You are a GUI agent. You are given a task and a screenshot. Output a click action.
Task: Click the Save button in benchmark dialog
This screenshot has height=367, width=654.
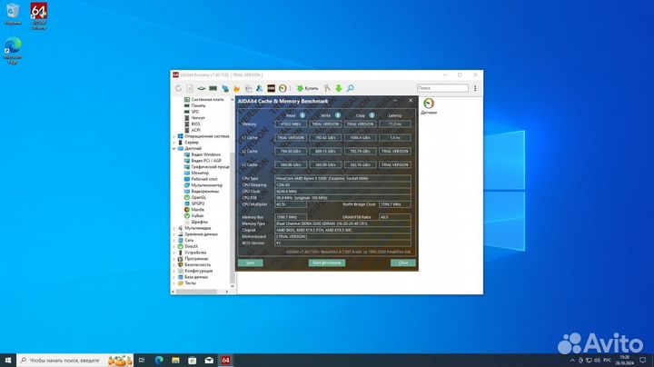(251, 263)
